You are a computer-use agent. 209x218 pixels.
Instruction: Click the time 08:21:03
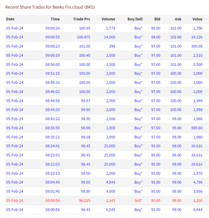pos(53,164)
